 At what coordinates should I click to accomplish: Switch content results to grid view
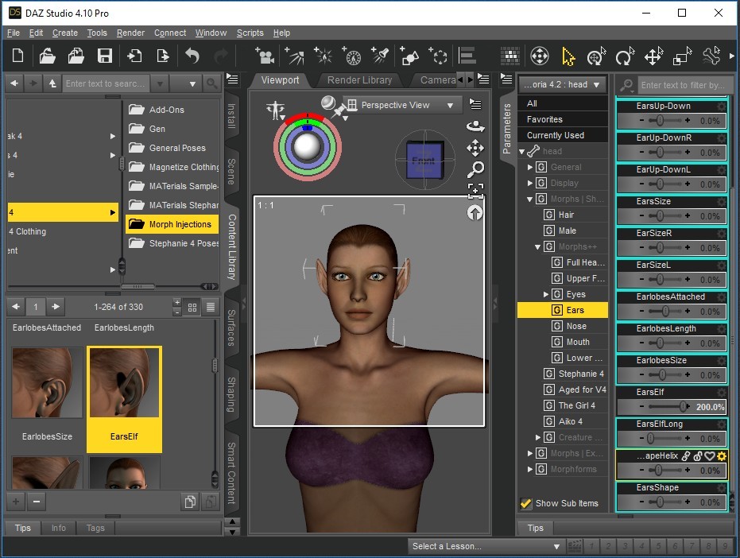point(192,308)
